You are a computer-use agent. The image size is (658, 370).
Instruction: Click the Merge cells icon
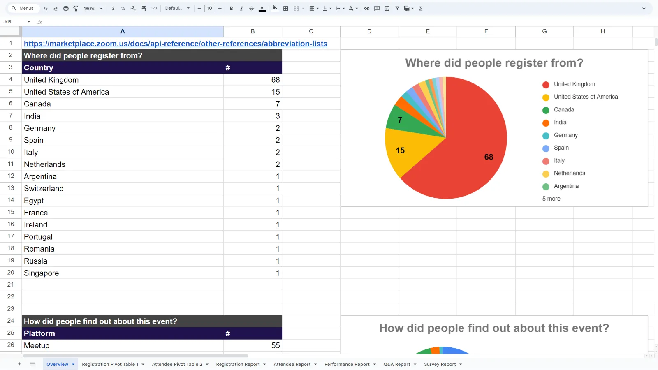click(x=297, y=8)
